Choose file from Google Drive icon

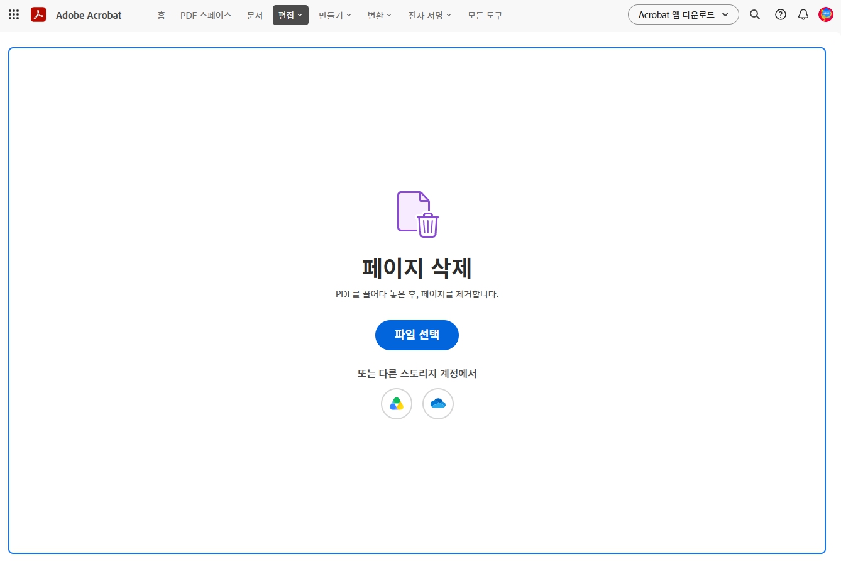point(397,404)
